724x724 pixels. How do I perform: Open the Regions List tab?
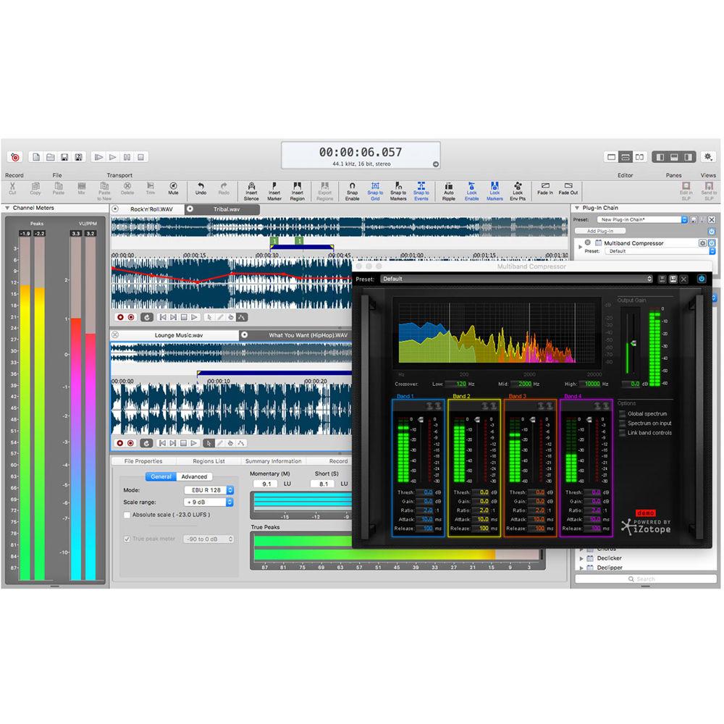(x=209, y=460)
